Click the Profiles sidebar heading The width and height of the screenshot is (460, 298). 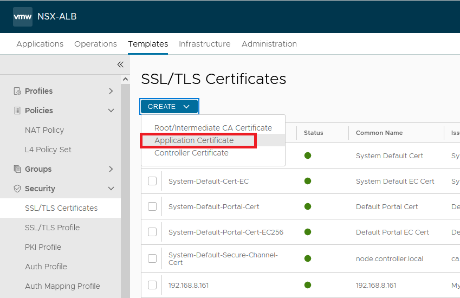pyautogui.click(x=38, y=91)
